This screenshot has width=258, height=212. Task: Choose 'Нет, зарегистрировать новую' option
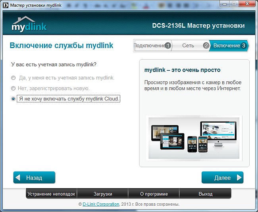tap(13, 88)
